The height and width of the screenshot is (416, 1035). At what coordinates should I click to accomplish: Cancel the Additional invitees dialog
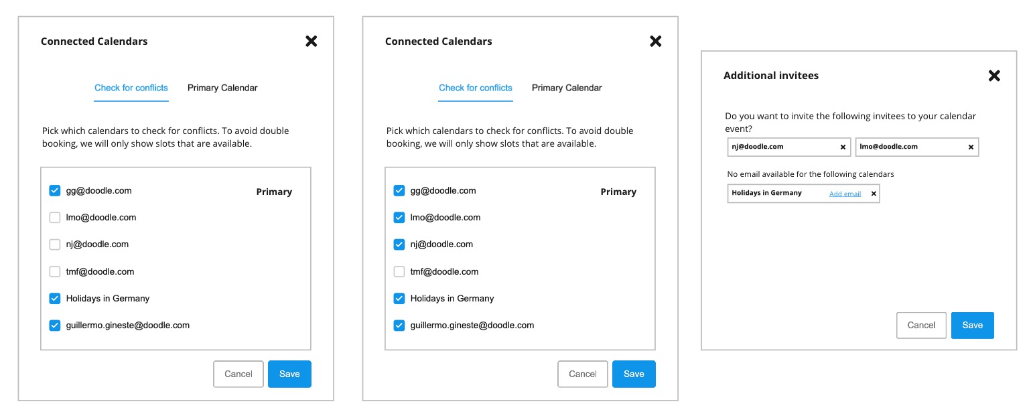921,325
